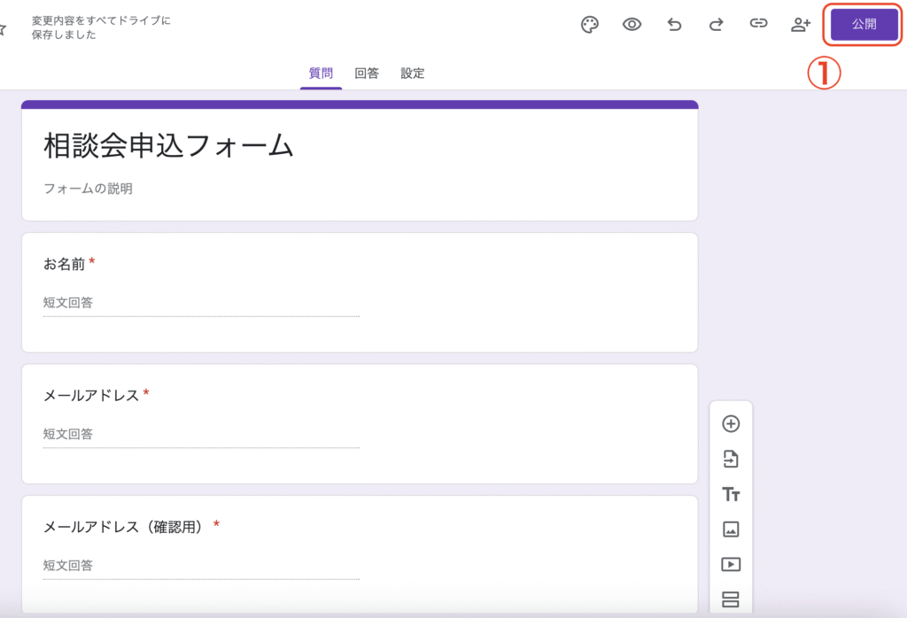Screen dimensions: 907x618
Task: Undo the last change
Action: [x=674, y=24]
